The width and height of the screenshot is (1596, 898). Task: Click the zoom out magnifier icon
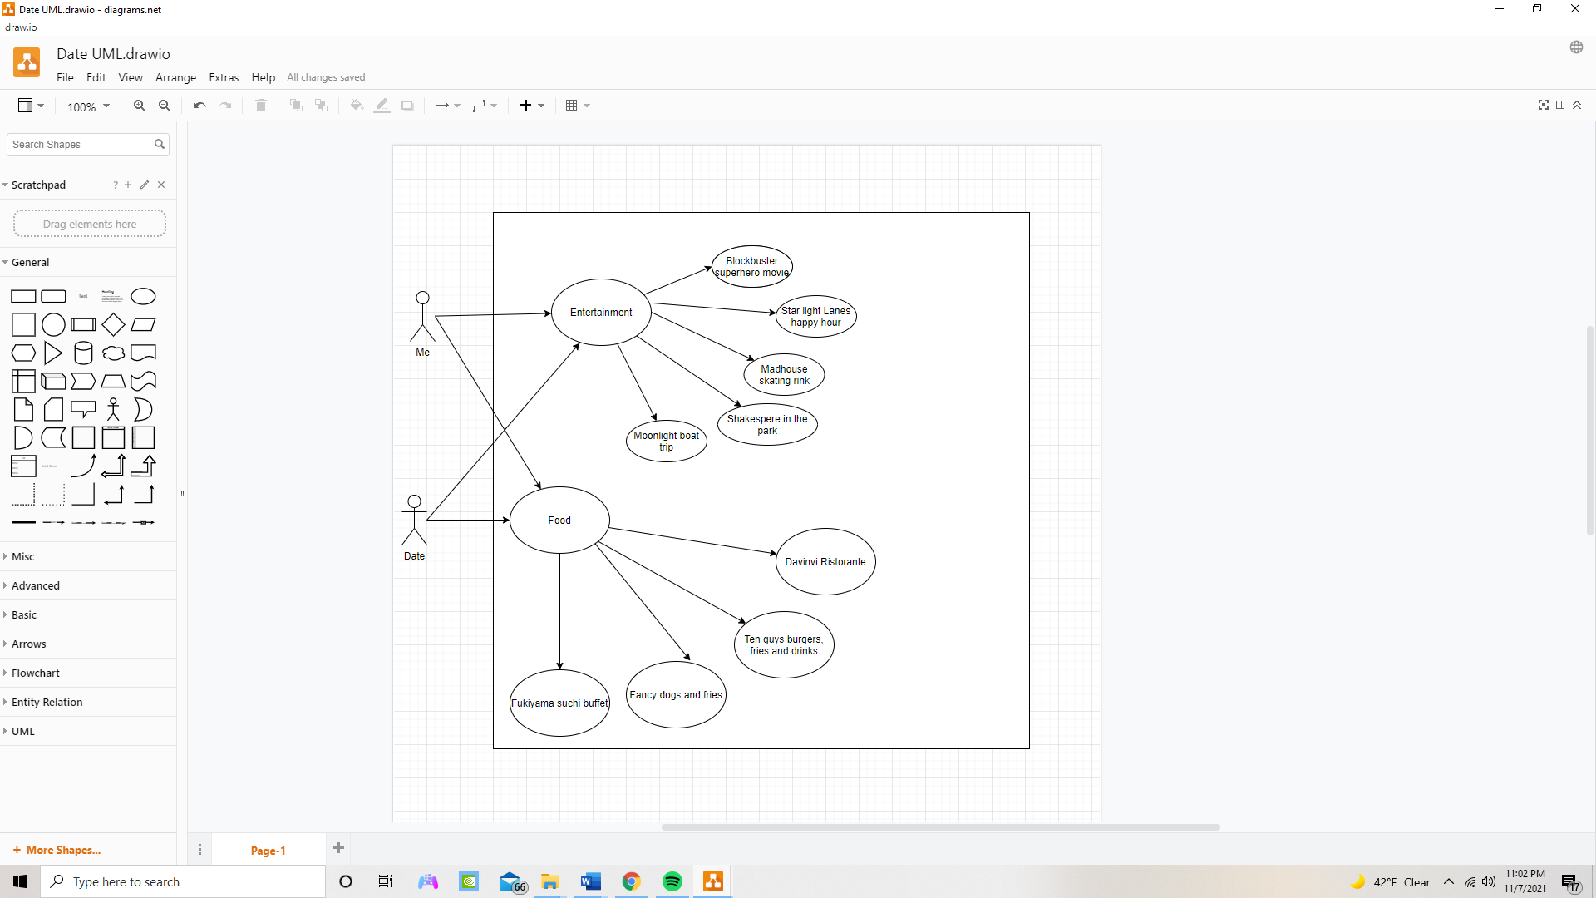(165, 106)
